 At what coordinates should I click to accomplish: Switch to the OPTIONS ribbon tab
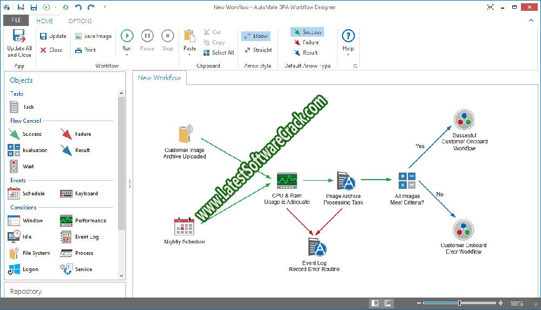(80, 21)
